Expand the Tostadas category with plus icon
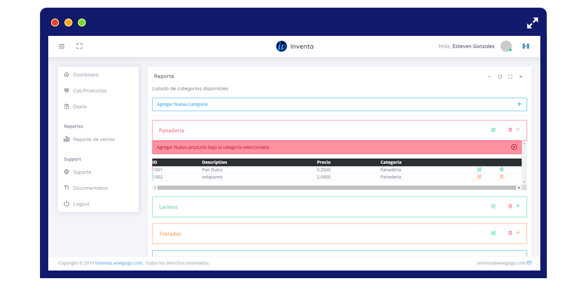The image size is (588, 287). pyautogui.click(x=518, y=233)
